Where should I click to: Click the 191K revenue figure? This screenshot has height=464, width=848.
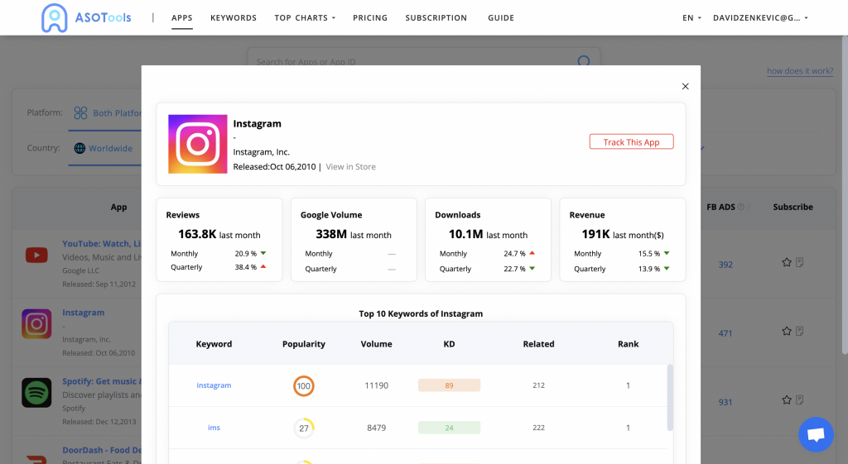coord(595,234)
